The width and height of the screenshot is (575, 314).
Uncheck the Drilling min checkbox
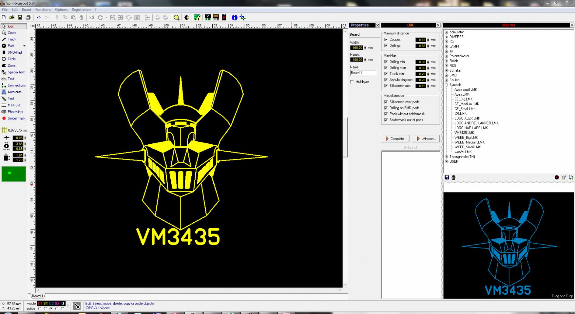[x=386, y=62]
